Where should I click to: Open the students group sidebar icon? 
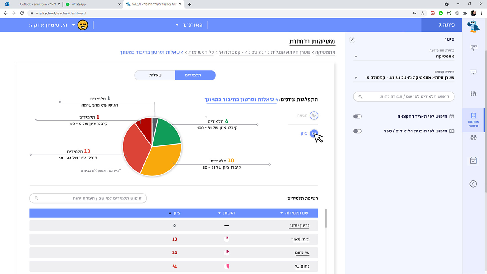pos(473,138)
